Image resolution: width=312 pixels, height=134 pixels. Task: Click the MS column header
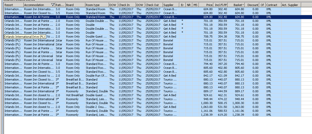click(196, 5)
